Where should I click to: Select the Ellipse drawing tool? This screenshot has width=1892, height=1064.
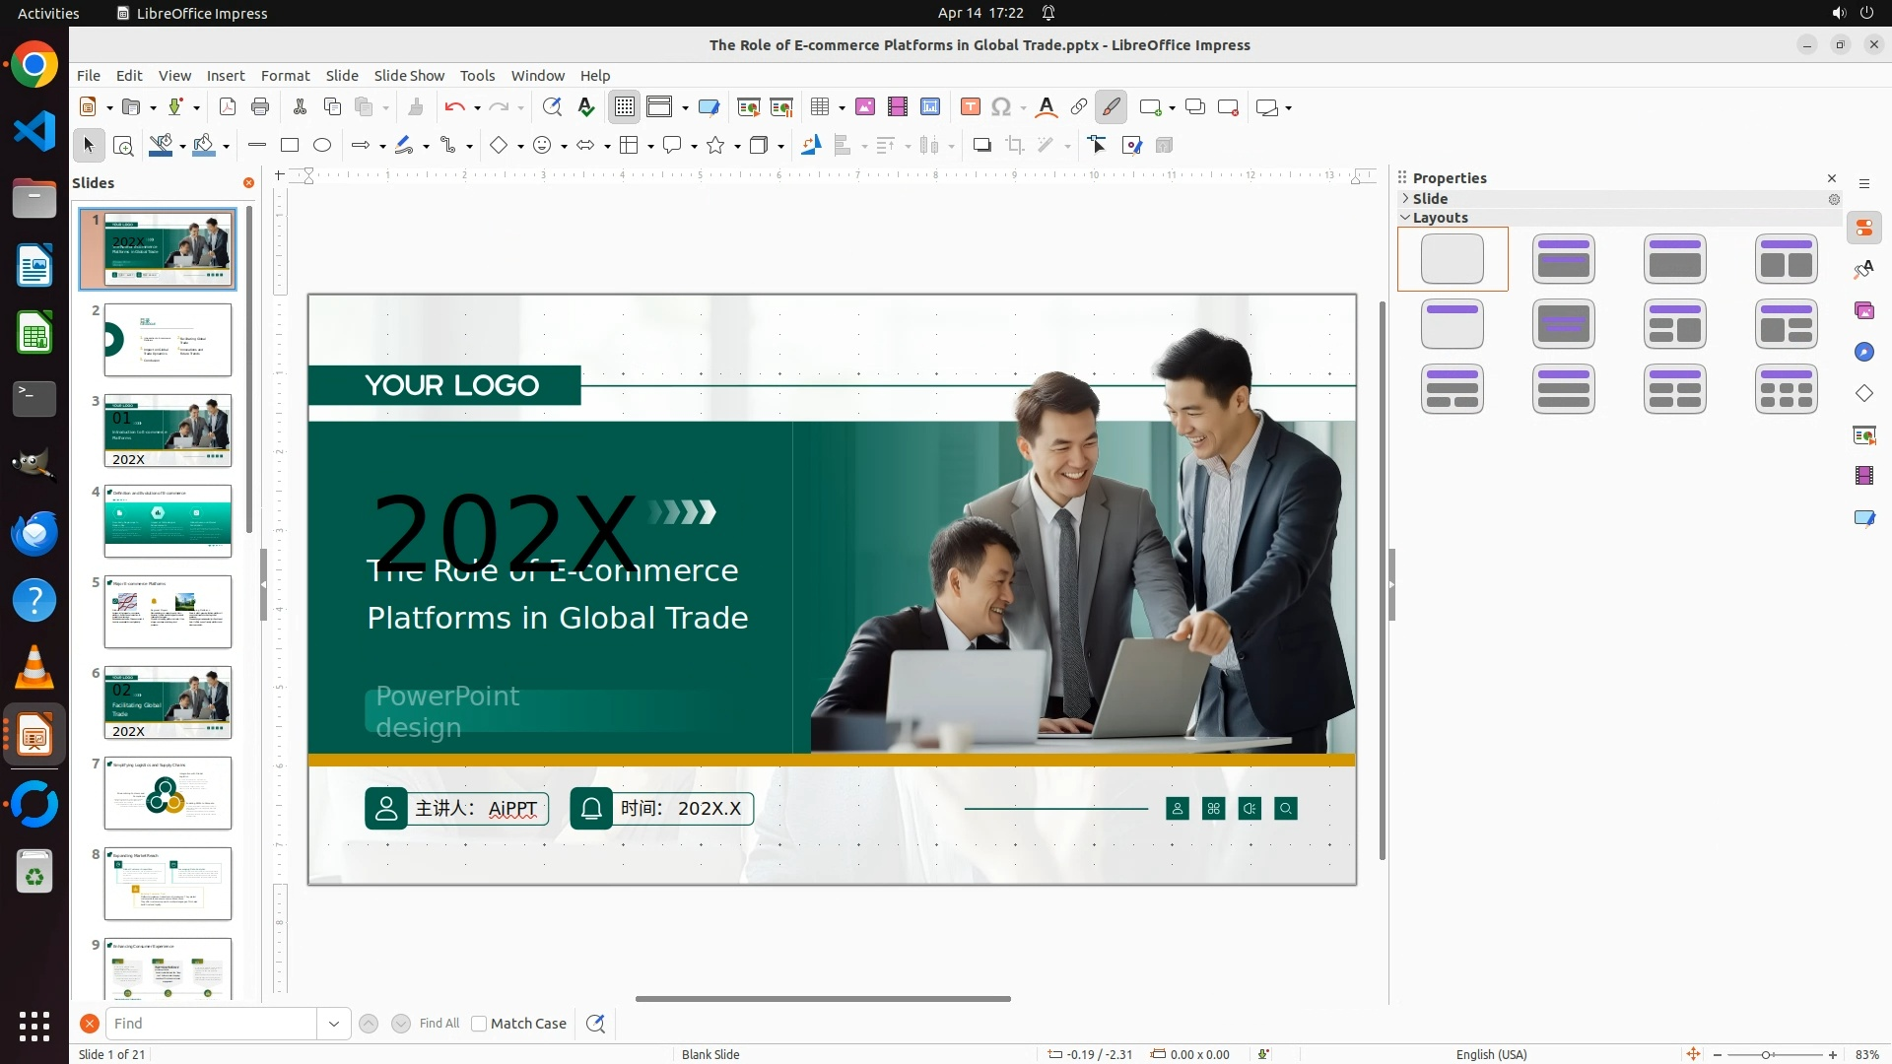[x=322, y=146]
